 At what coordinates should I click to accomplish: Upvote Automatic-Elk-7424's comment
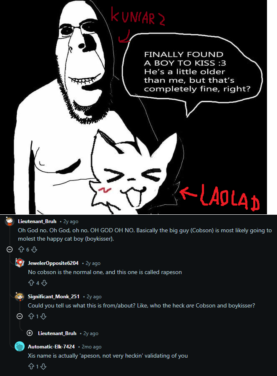click(x=31, y=366)
